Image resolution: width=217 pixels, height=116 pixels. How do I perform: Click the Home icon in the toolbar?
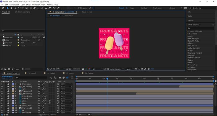pos(3,8)
